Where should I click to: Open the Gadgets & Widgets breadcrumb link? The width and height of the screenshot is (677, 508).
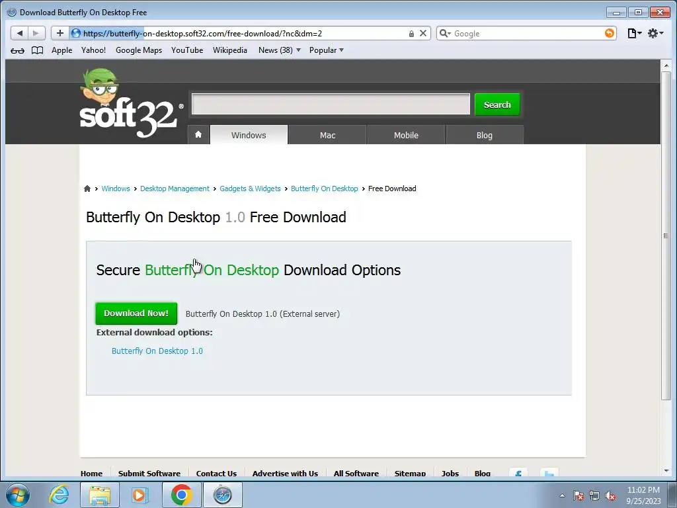click(x=250, y=189)
